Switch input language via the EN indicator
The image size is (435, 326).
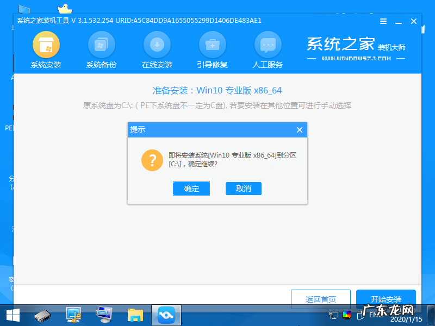point(374,315)
